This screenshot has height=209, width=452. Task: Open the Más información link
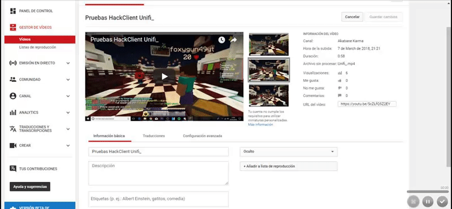(260, 124)
